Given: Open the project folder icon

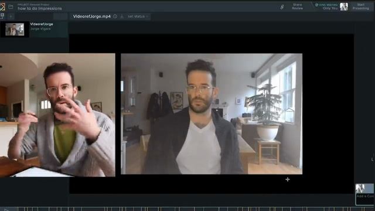Looking at the screenshot, I should [x=11, y=6].
